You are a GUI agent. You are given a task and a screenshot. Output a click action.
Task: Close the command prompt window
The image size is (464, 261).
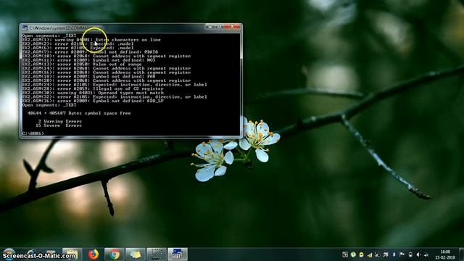click(x=232, y=27)
